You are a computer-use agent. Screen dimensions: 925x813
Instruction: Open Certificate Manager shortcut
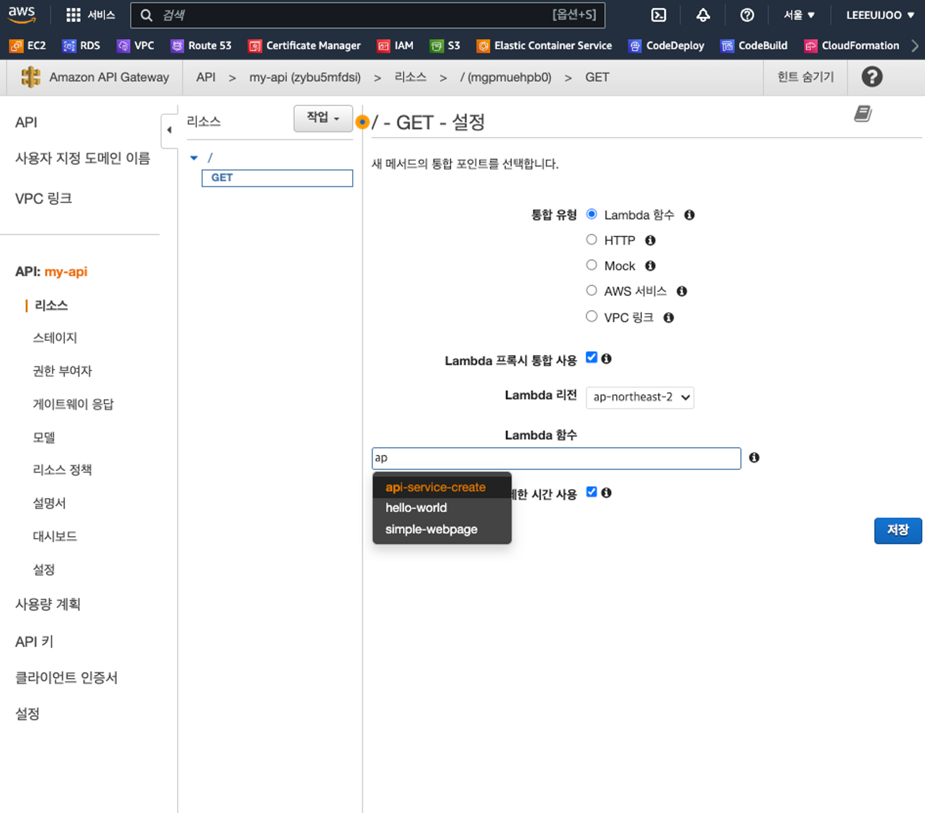304,45
